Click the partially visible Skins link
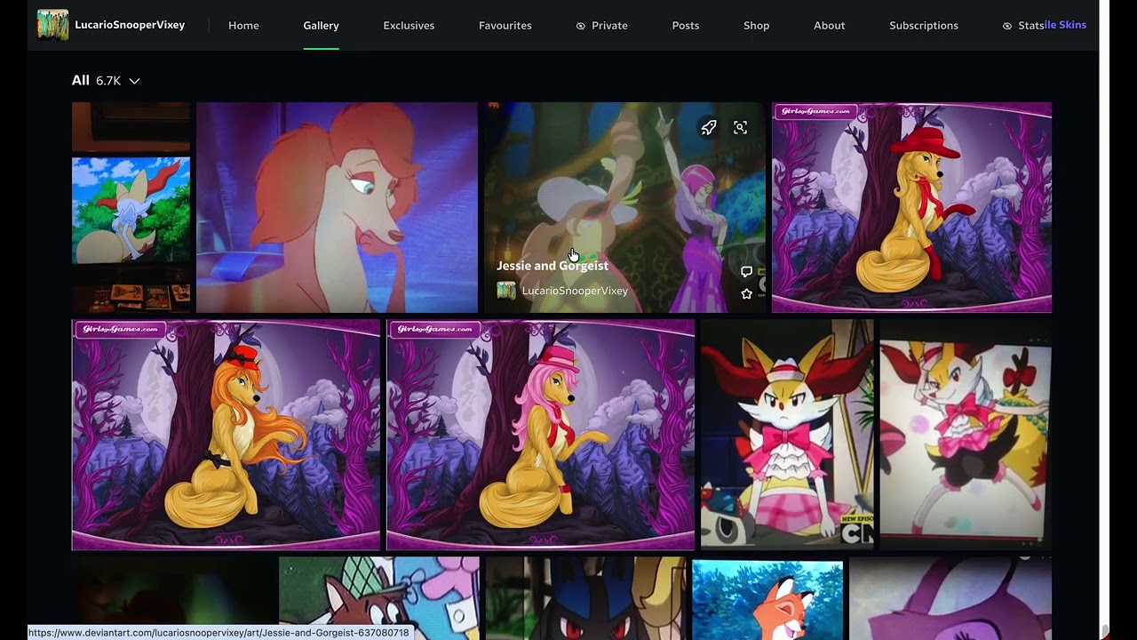 coord(1066,25)
